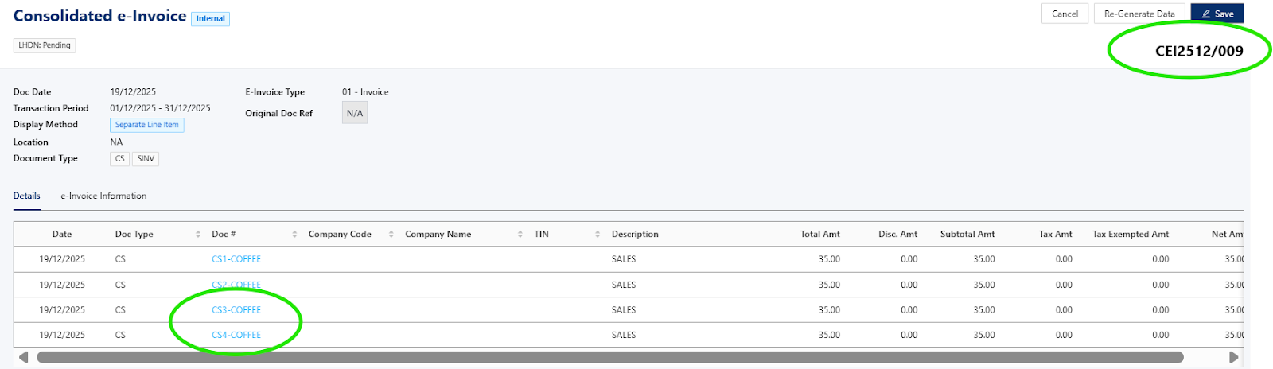Switch to the e-Invoice Information tab
The height and width of the screenshot is (369, 1273).
click(103, 196)
